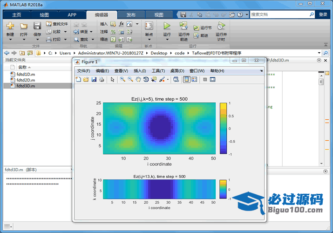The image size is (333, 233).
Task: Open Figure 1 Help (帮助) menu
Action: pos(217,71)
